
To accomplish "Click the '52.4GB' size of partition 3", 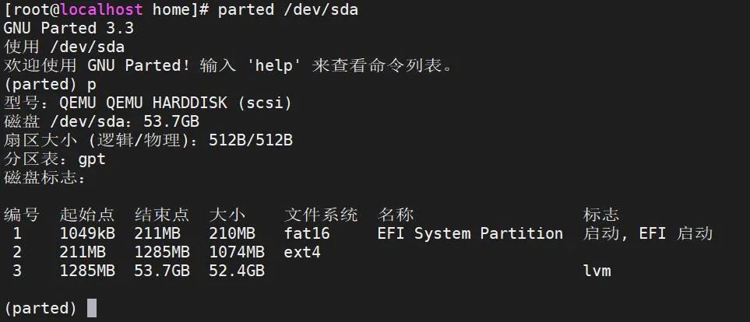I will [x=237, y=271].
